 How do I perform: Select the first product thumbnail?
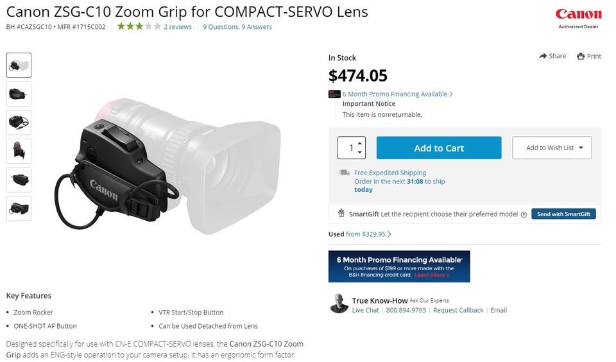(19, 65)
